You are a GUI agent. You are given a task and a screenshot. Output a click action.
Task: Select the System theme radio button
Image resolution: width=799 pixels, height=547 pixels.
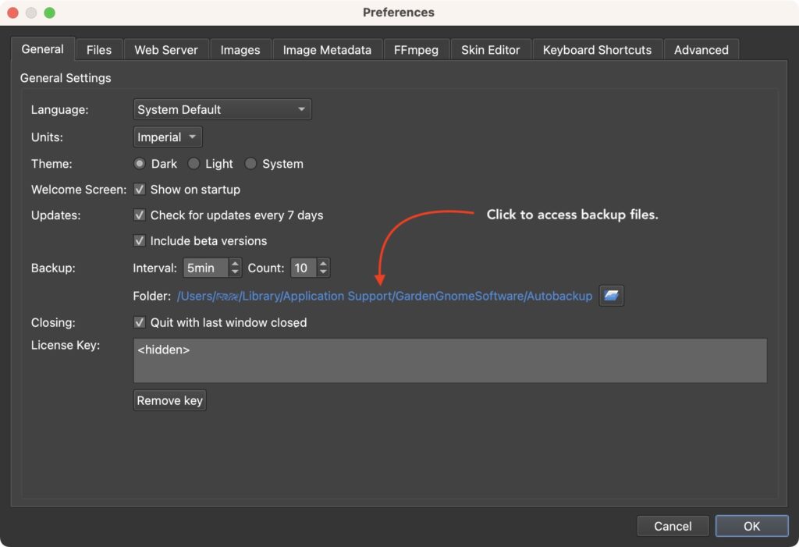(x=250, y=164)
